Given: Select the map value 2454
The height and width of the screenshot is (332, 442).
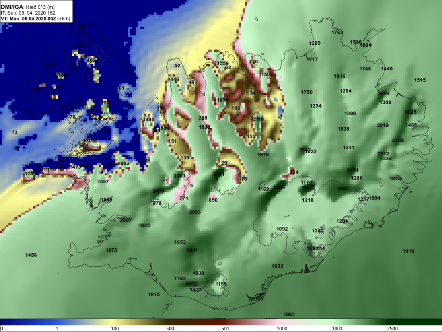Looking at the screenshot, I should click(x=353, y=170).
